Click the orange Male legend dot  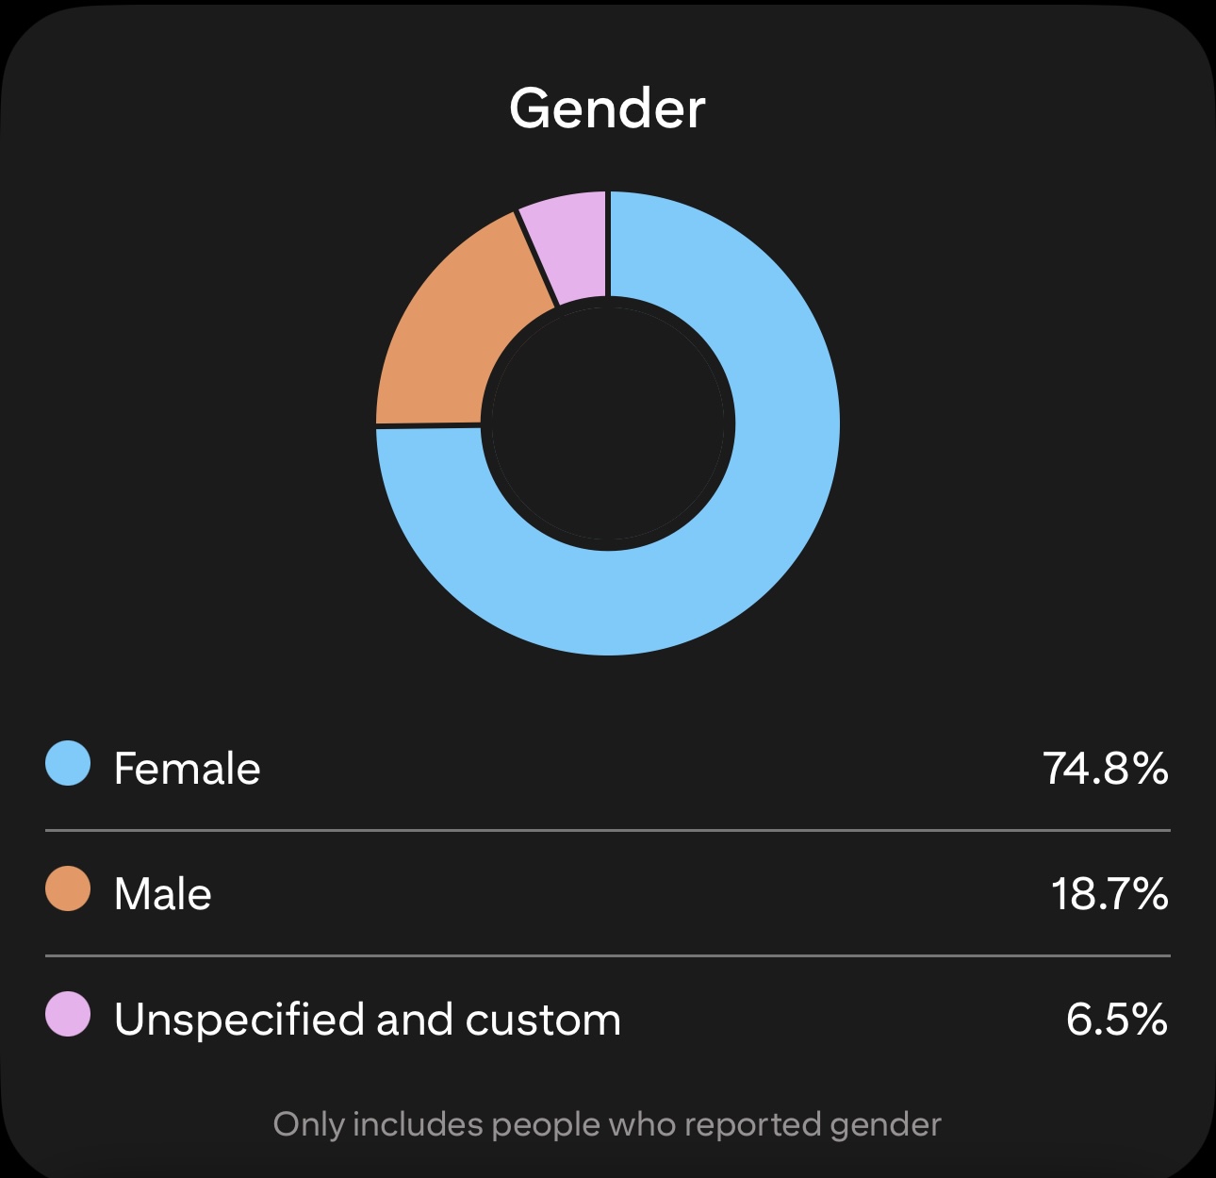(x=68, y=888)
